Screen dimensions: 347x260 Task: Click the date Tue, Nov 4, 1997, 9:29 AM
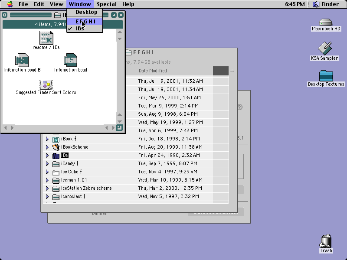pyautogui.click(x=167, y=172)
